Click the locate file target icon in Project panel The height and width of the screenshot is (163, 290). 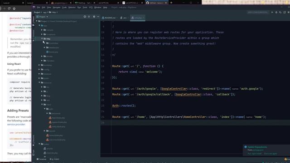tap(85, 17)
